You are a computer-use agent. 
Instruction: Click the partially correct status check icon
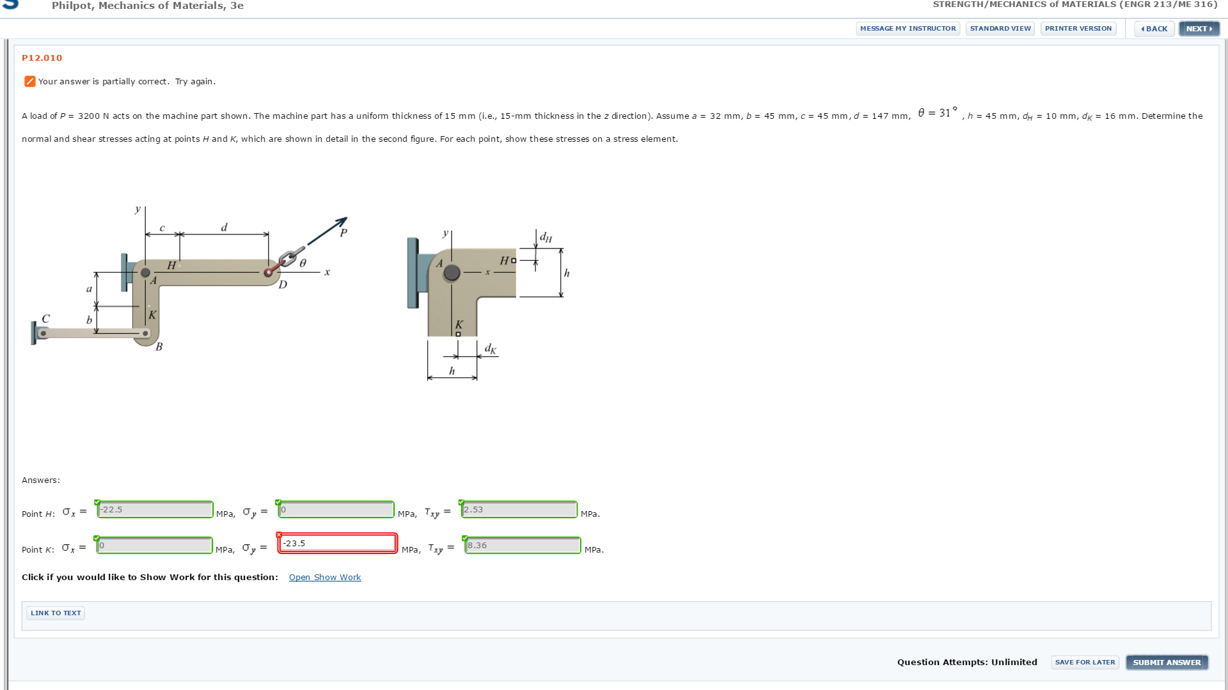tap(29, 81)
